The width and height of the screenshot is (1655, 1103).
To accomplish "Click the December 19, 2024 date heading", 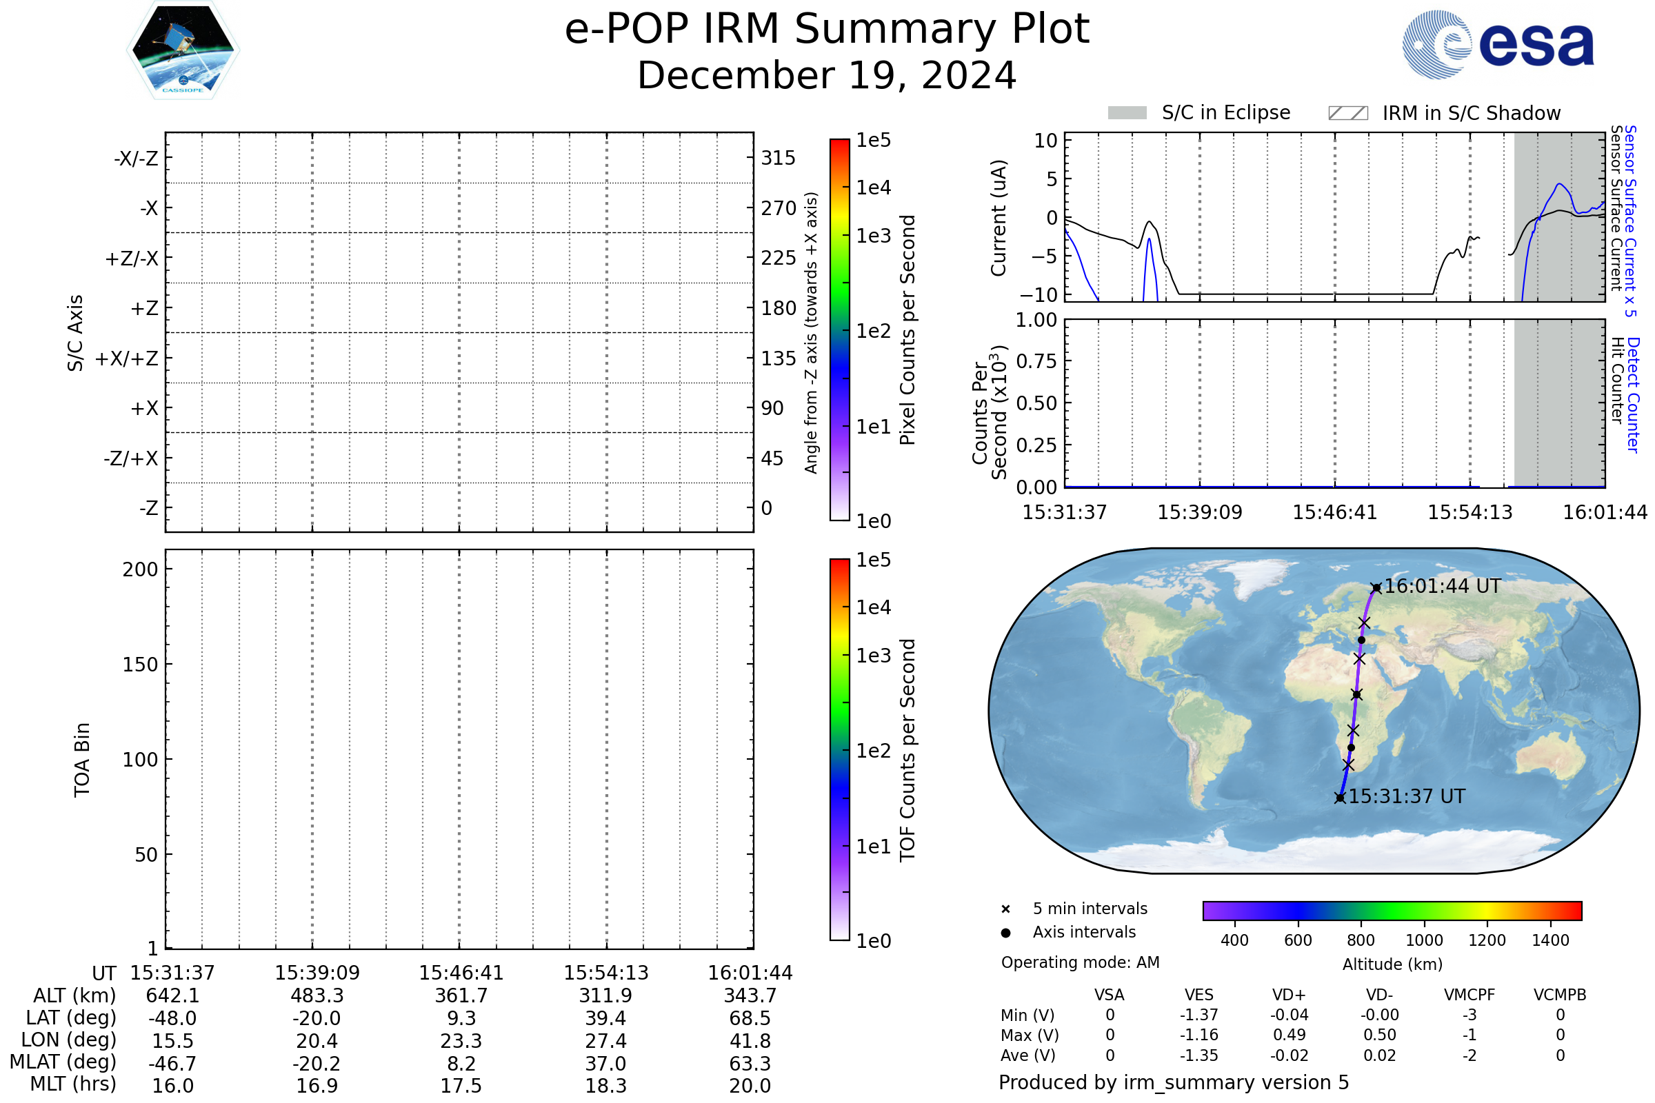I will pyautogui.click(x=827, y=76).
